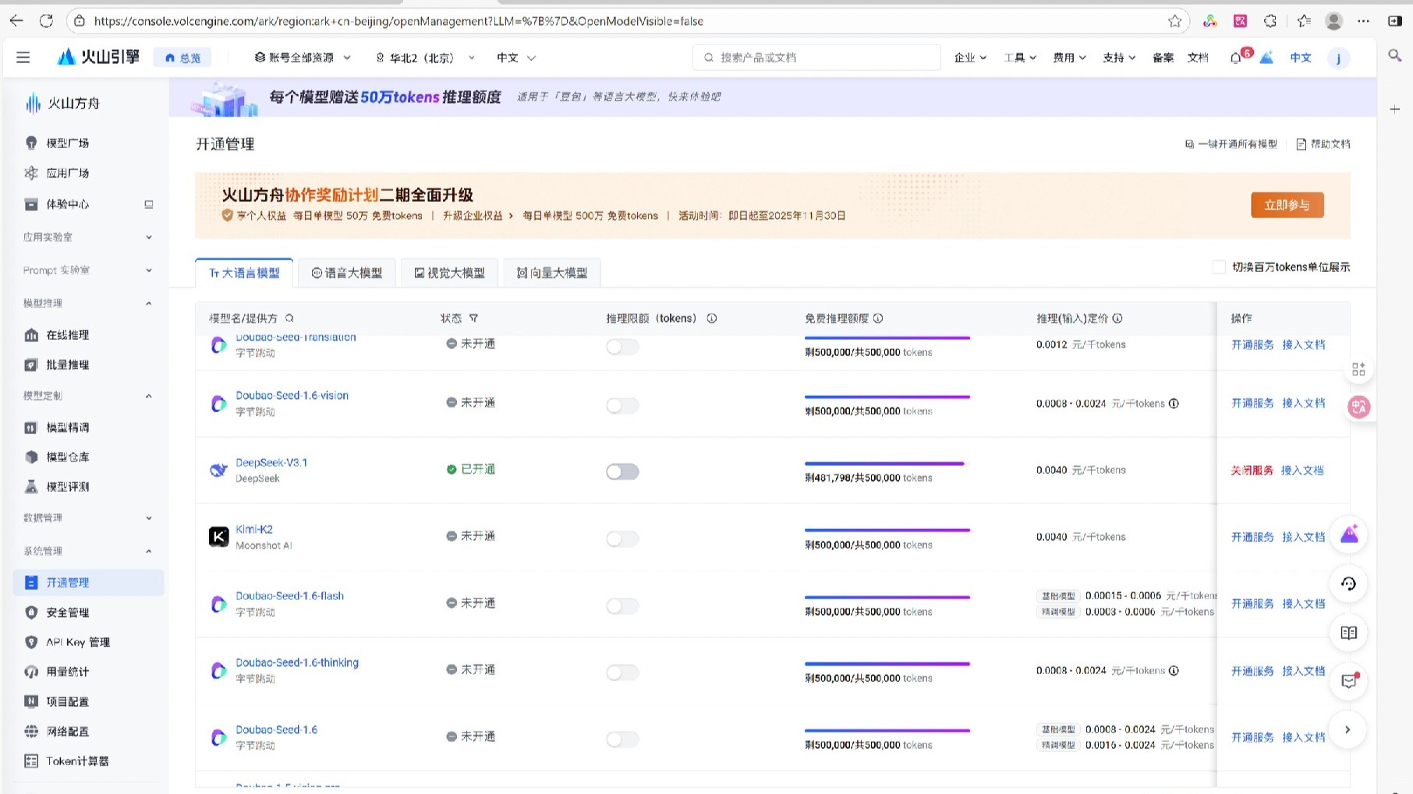Click the 立即参与 button
Screen dimensions: 1413x794
coord(1287,205)
